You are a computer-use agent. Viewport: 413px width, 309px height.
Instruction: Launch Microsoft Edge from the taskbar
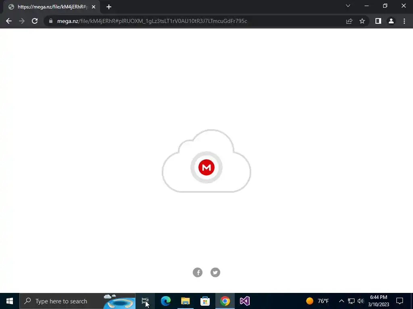click(166, 301)
